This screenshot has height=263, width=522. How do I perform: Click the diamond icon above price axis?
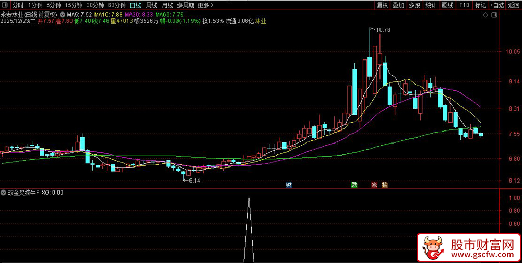point(485,15)
